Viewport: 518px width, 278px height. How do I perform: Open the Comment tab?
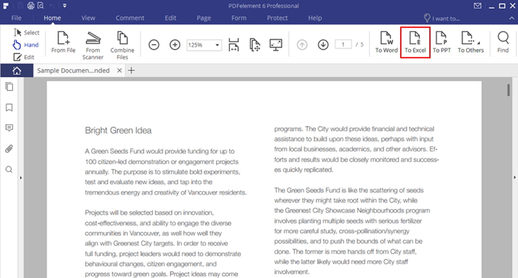point(130,18)
